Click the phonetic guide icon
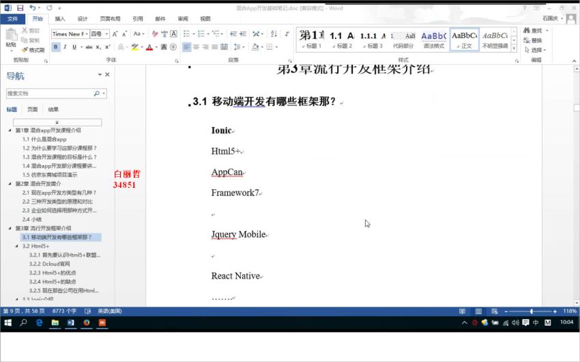Viewport: 580px width, 362px height. point(164,34)
